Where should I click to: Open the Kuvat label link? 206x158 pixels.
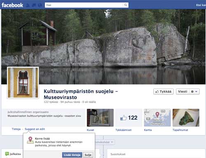click(x=90, y=130)
